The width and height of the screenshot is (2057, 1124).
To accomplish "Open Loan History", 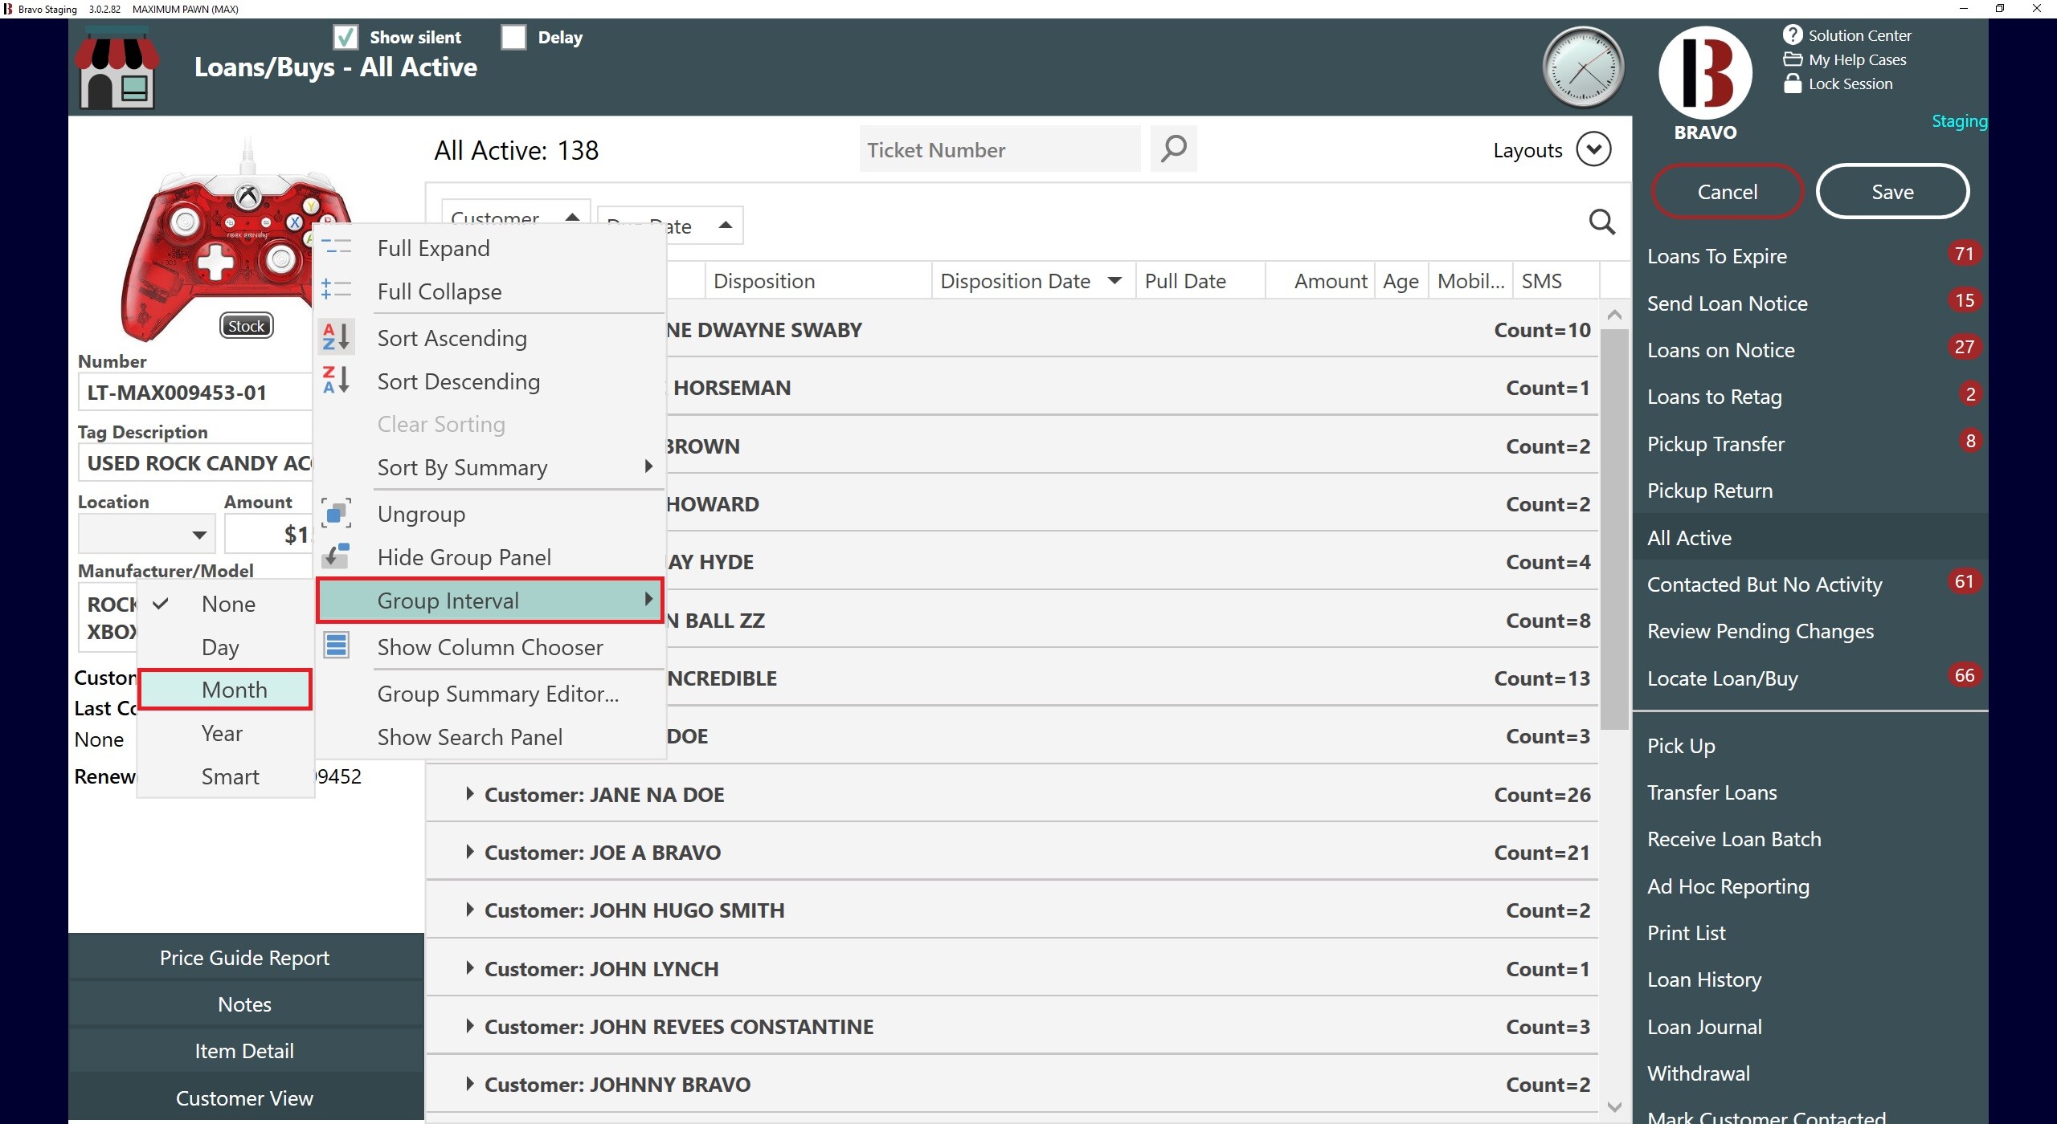I will (x=1704, y=979).
